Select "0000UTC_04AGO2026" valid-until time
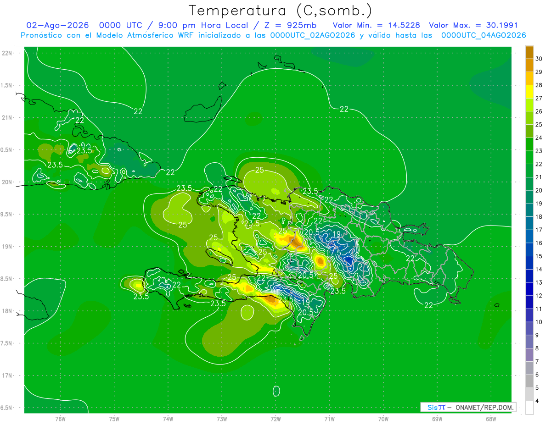The width and height of the screenshot is (551, 425). point(484,35)
